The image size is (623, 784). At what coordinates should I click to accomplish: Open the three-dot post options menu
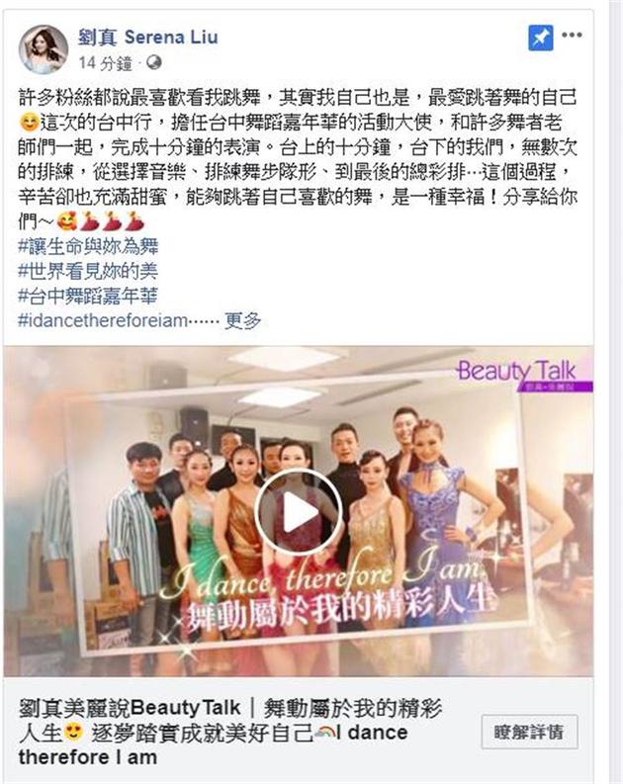[x=572, y=35]
